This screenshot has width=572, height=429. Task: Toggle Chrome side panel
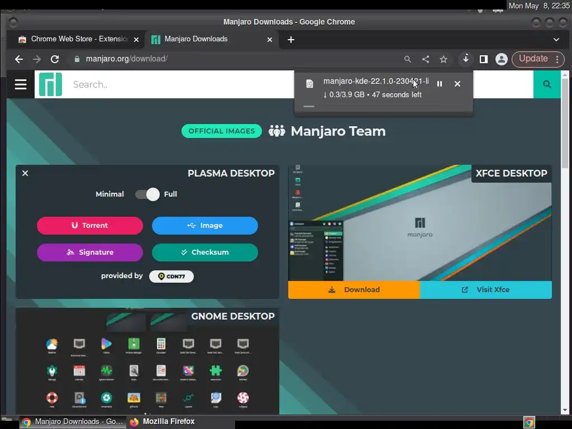[484, 59]
